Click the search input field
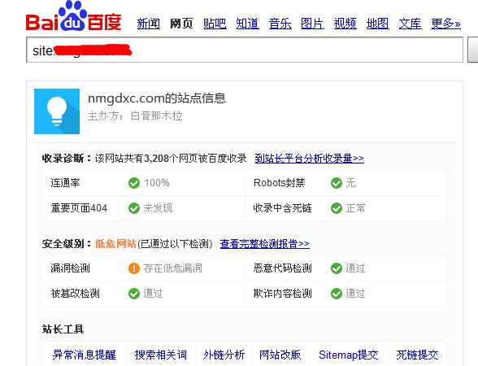 [x=245, y=50]
